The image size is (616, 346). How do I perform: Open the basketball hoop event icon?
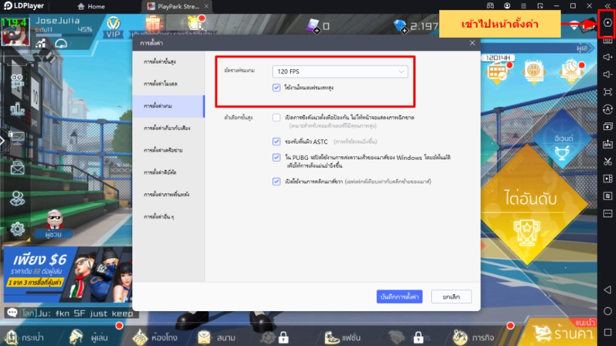[571, 72]
